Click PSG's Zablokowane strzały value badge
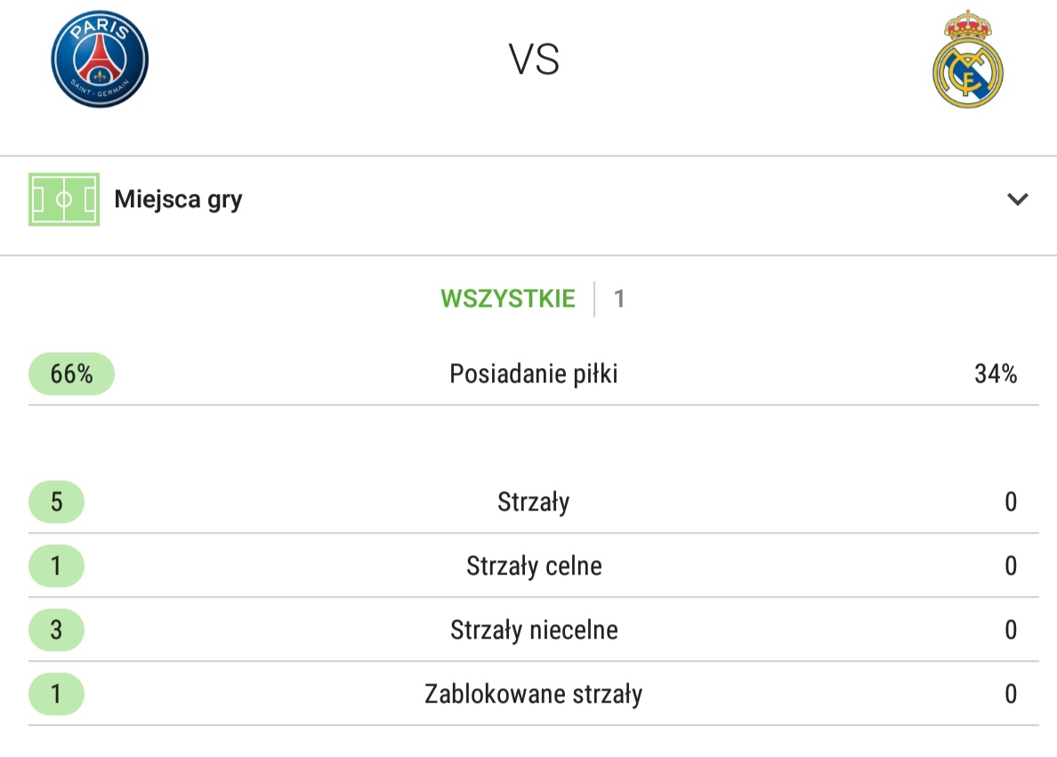 click(57, 694)
